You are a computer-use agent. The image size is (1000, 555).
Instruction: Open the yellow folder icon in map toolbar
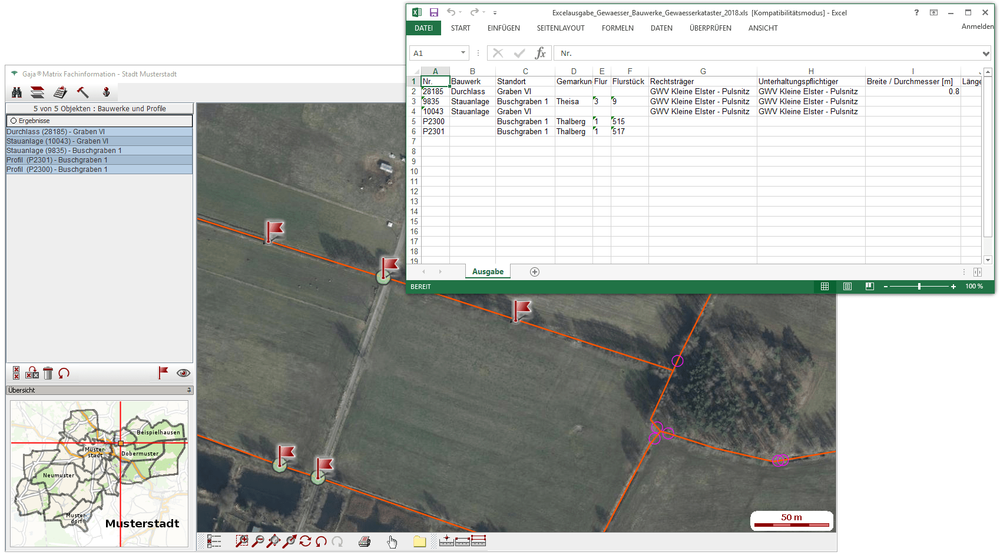pyautogui.click(x=419, y=541)
